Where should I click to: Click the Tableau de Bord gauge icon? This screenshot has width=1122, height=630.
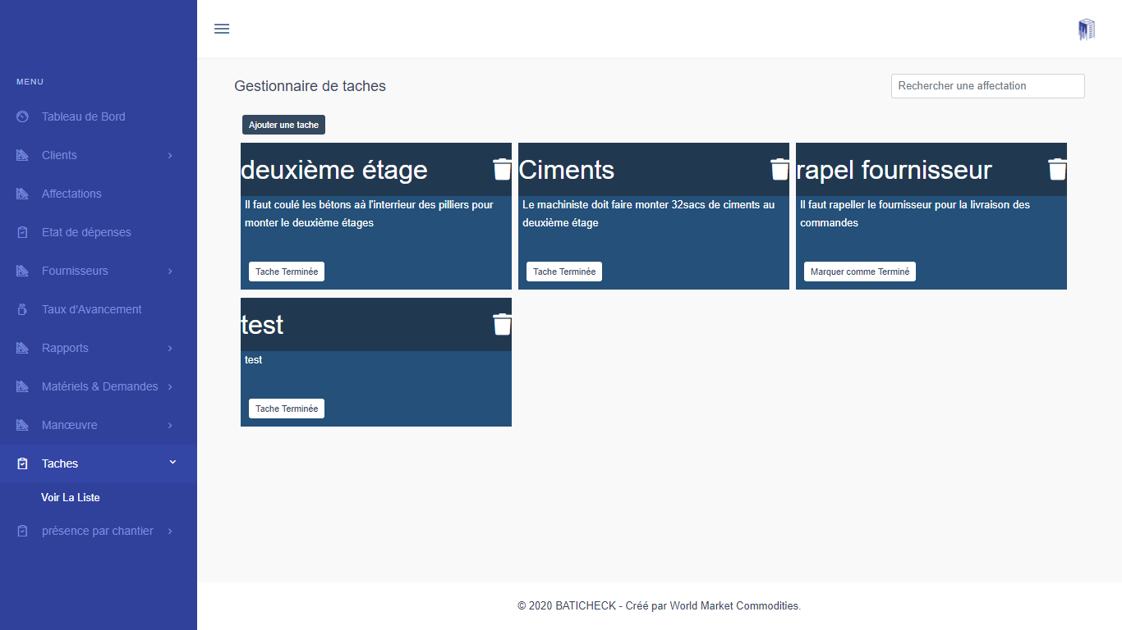(x=23, y=116)
